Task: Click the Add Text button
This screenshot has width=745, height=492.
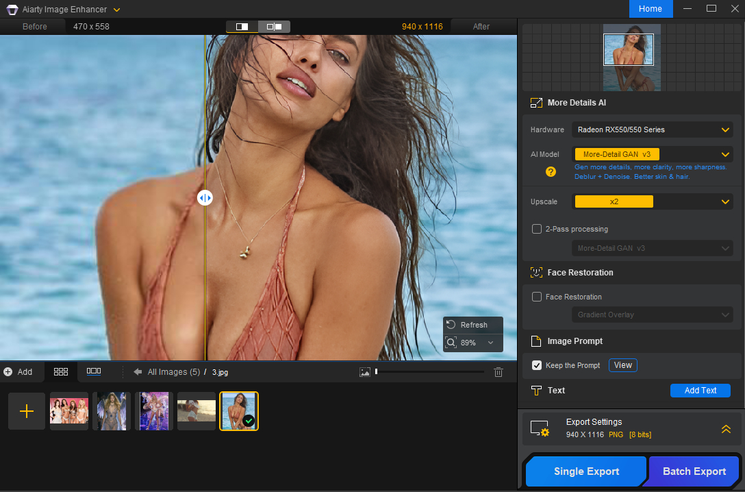Action: tap(700, 391)
